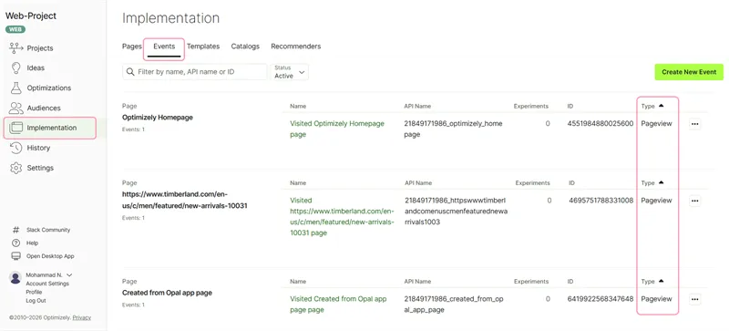Open the Status Active dropdown
The width and height of the screenshot is (729, 331).
coord(289,72)
